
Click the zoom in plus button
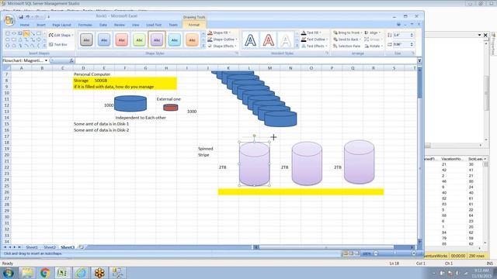pyautogui.click(x=414, y=253)
